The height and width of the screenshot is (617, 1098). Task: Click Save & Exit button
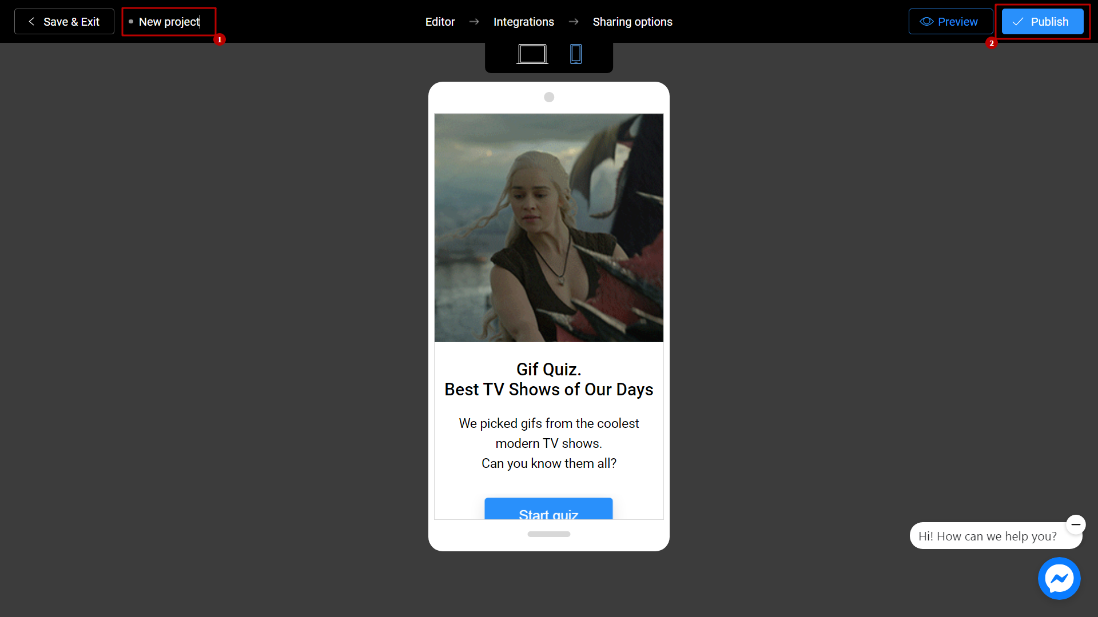click(x=63, y=21)
